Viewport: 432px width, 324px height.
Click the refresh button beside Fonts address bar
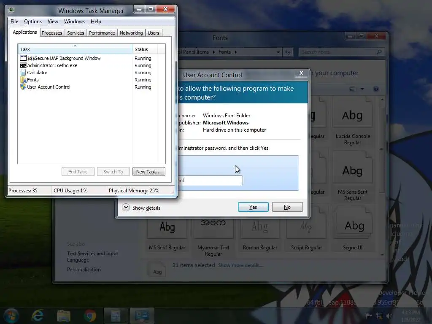pyautogui.click(x=288, y=52)
